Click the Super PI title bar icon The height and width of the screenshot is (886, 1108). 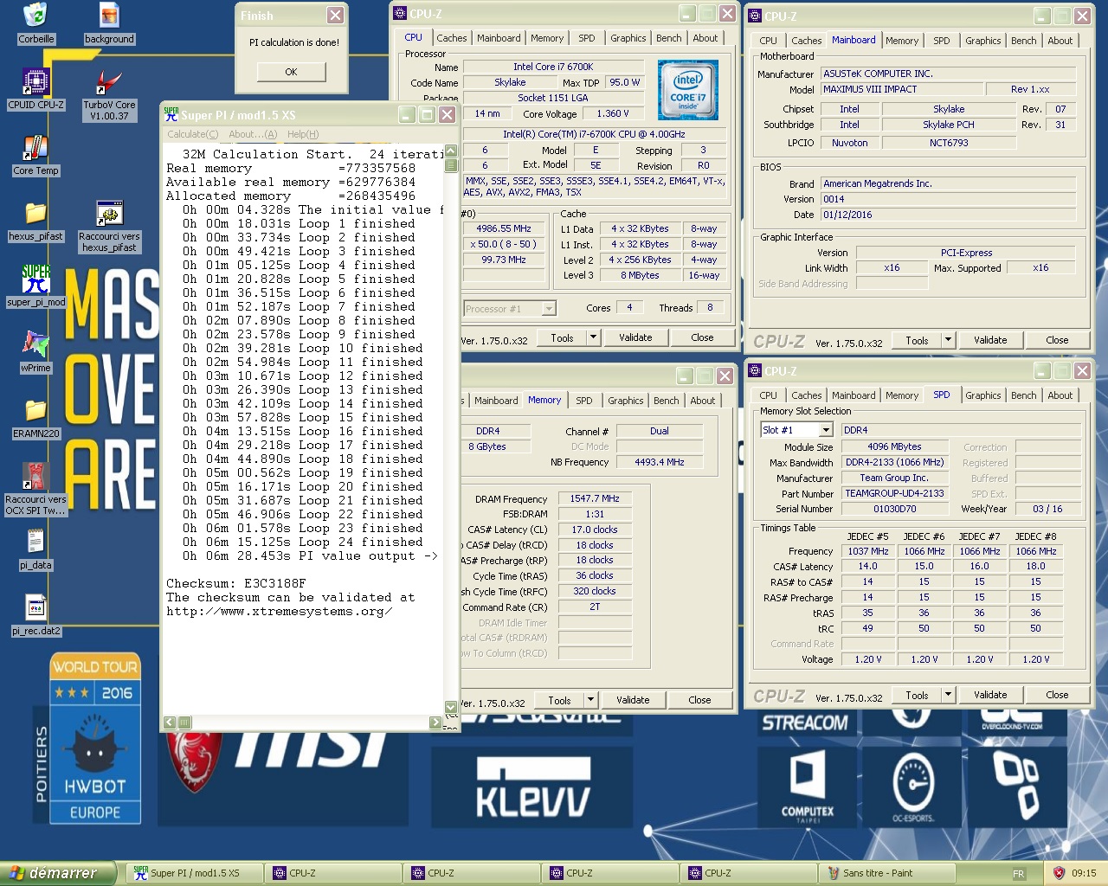tap(171, 114)
